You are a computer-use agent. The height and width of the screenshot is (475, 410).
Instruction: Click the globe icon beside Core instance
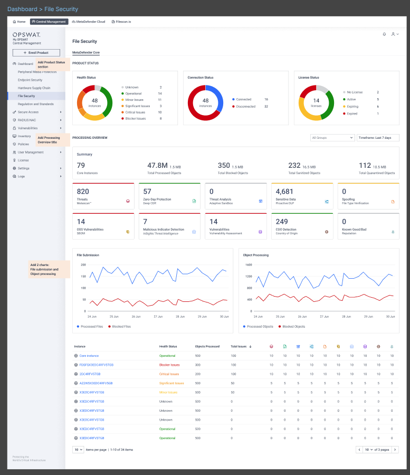point(76,356)
